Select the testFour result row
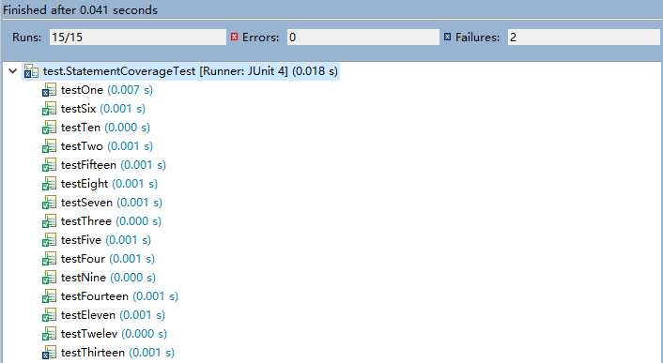Screen dimensions: 663x363 99,259
